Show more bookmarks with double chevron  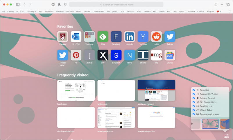(230, 11)
